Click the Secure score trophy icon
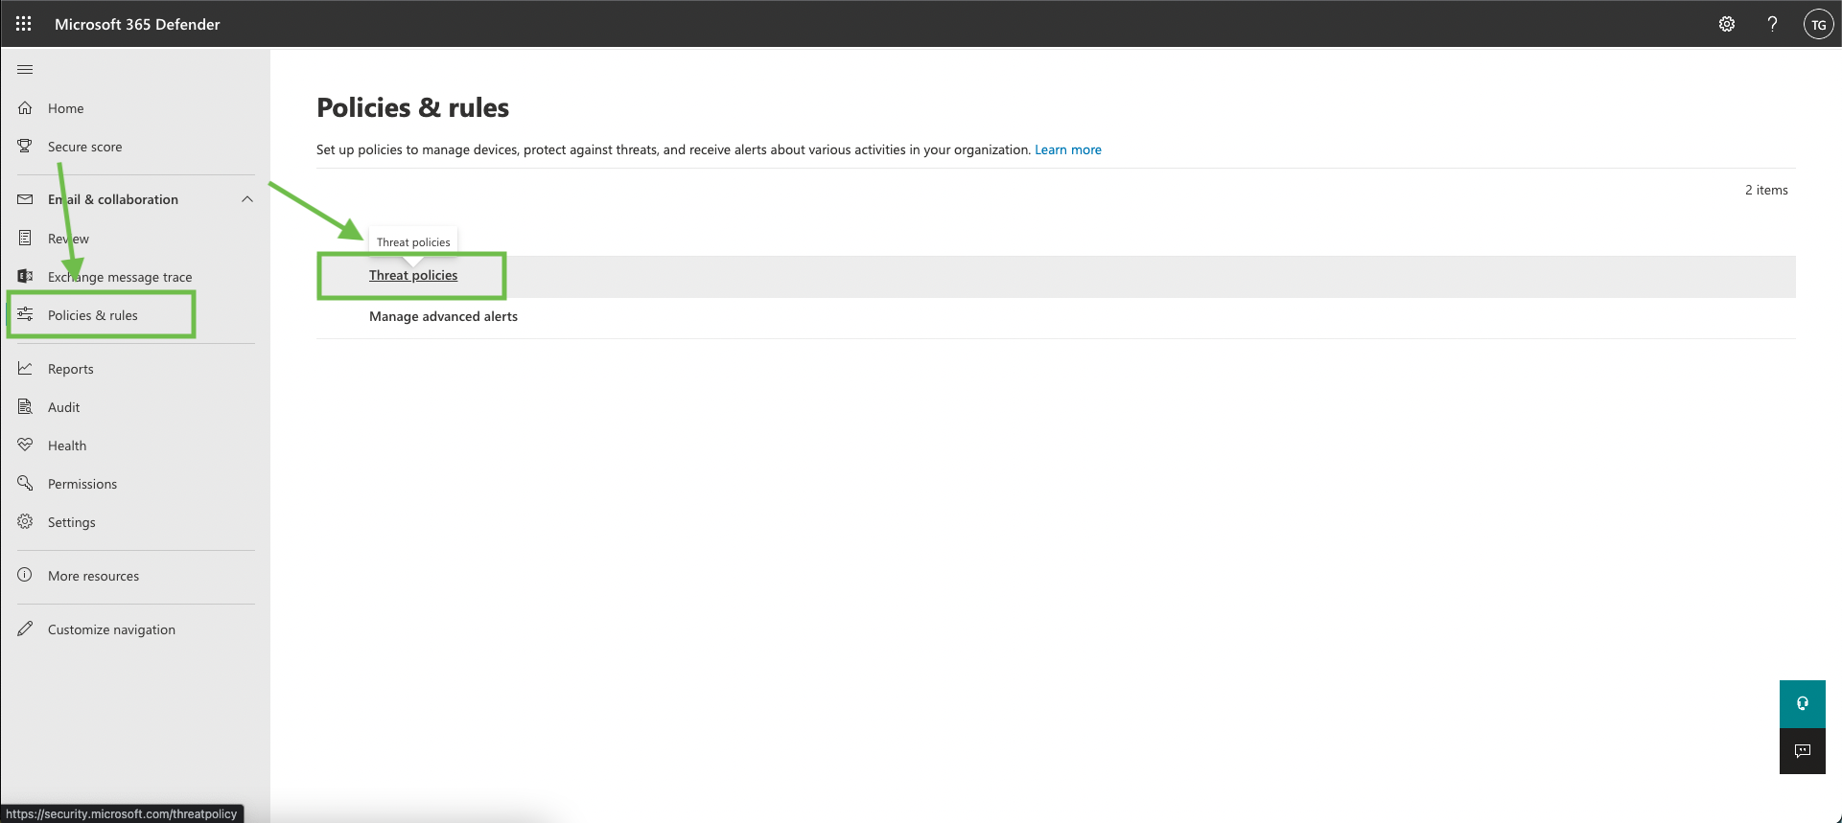 tap(25, 146)
